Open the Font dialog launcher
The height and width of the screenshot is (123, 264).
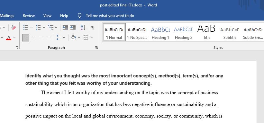[17, 48]
